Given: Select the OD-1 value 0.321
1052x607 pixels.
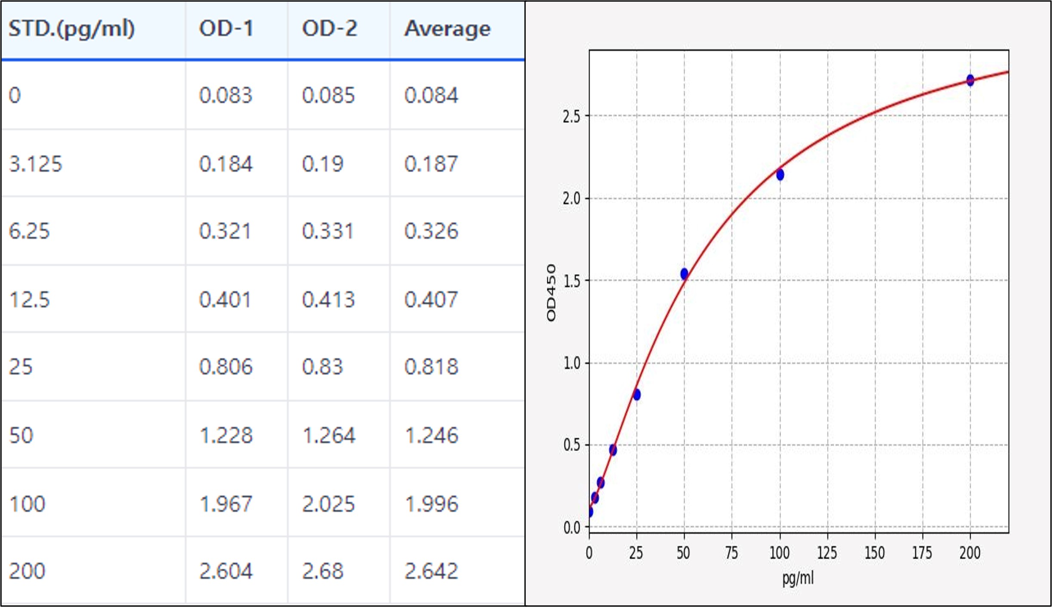Looking at the screenshot, I should click(x=225, y=231).
